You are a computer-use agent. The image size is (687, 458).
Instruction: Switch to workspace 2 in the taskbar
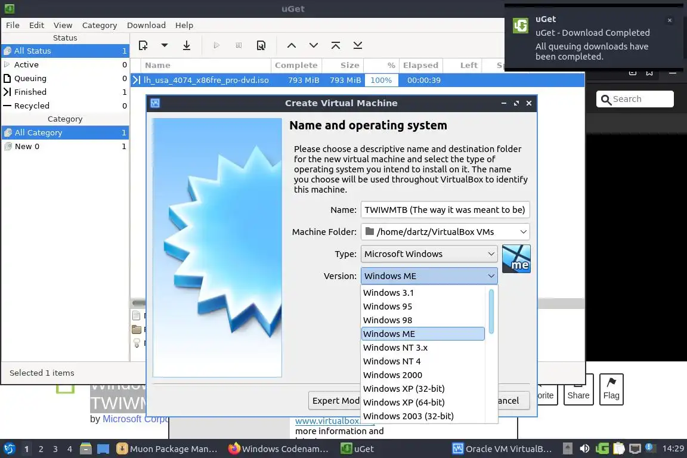(41, 449)
